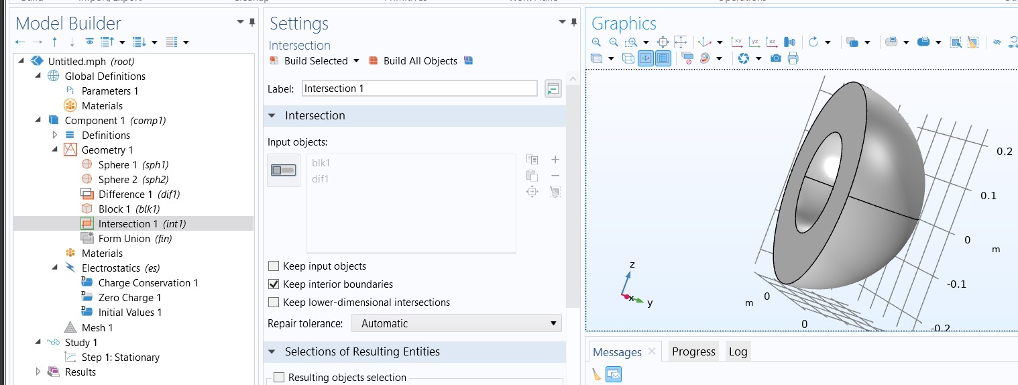Expand the Results node in tree
The height and width of the screenshot is (385, 1018).
[x=38, y=372]
